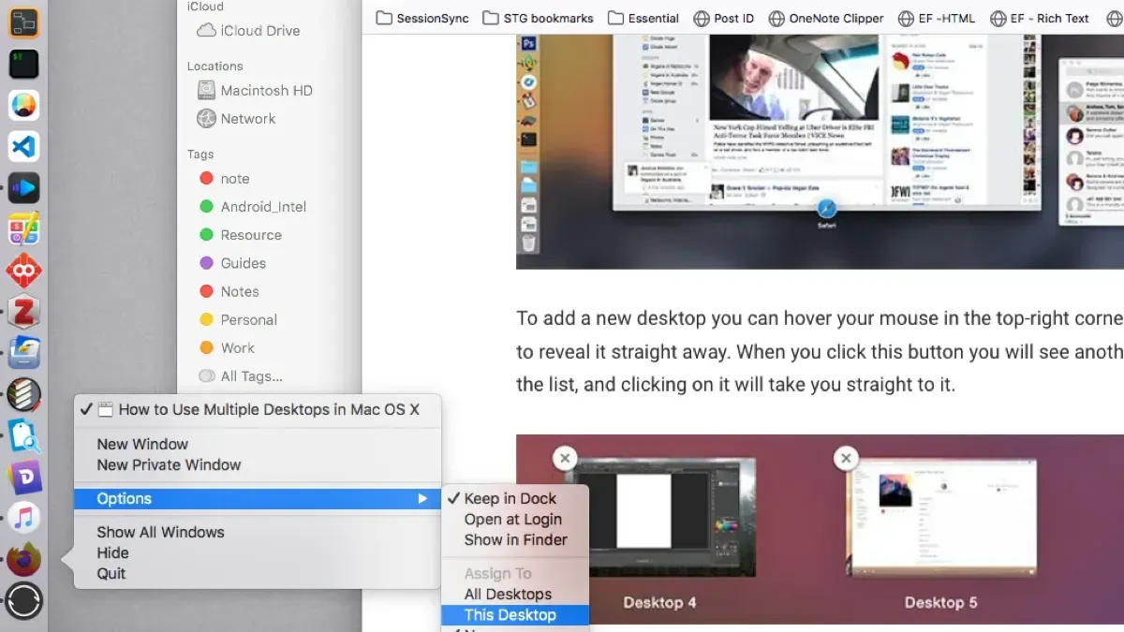The width and height of the screenshot is (1124, 632).
Task: Enable Open at Login option
Action: [514, 520]
